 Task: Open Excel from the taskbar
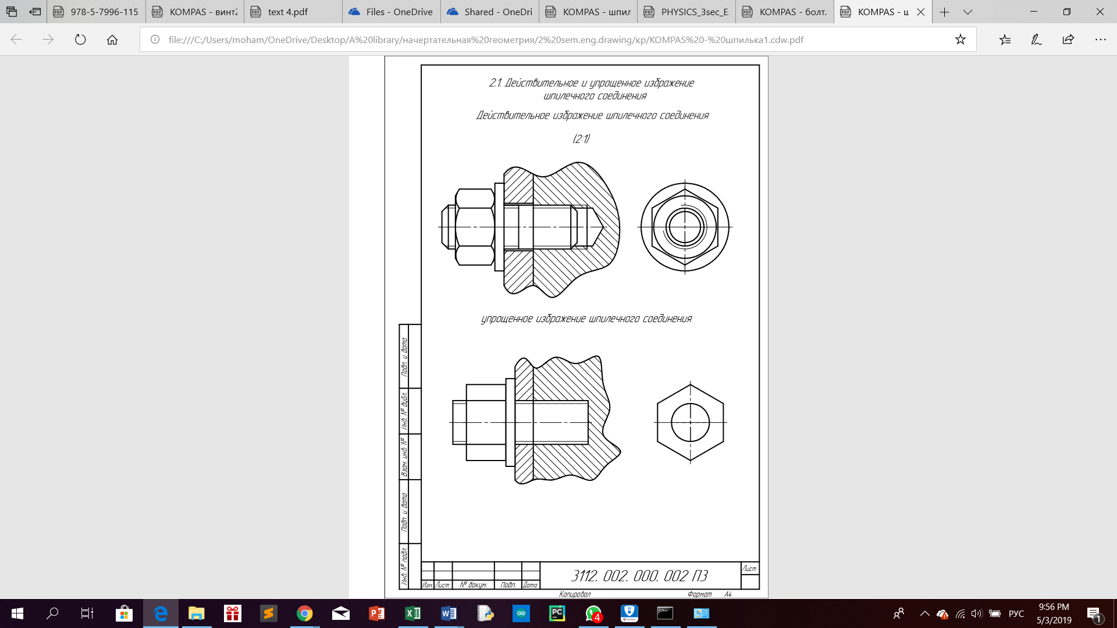[412, 613]
